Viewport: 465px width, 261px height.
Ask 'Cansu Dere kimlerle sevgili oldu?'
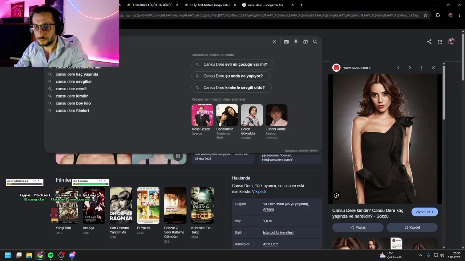click(x=231, y=88)
